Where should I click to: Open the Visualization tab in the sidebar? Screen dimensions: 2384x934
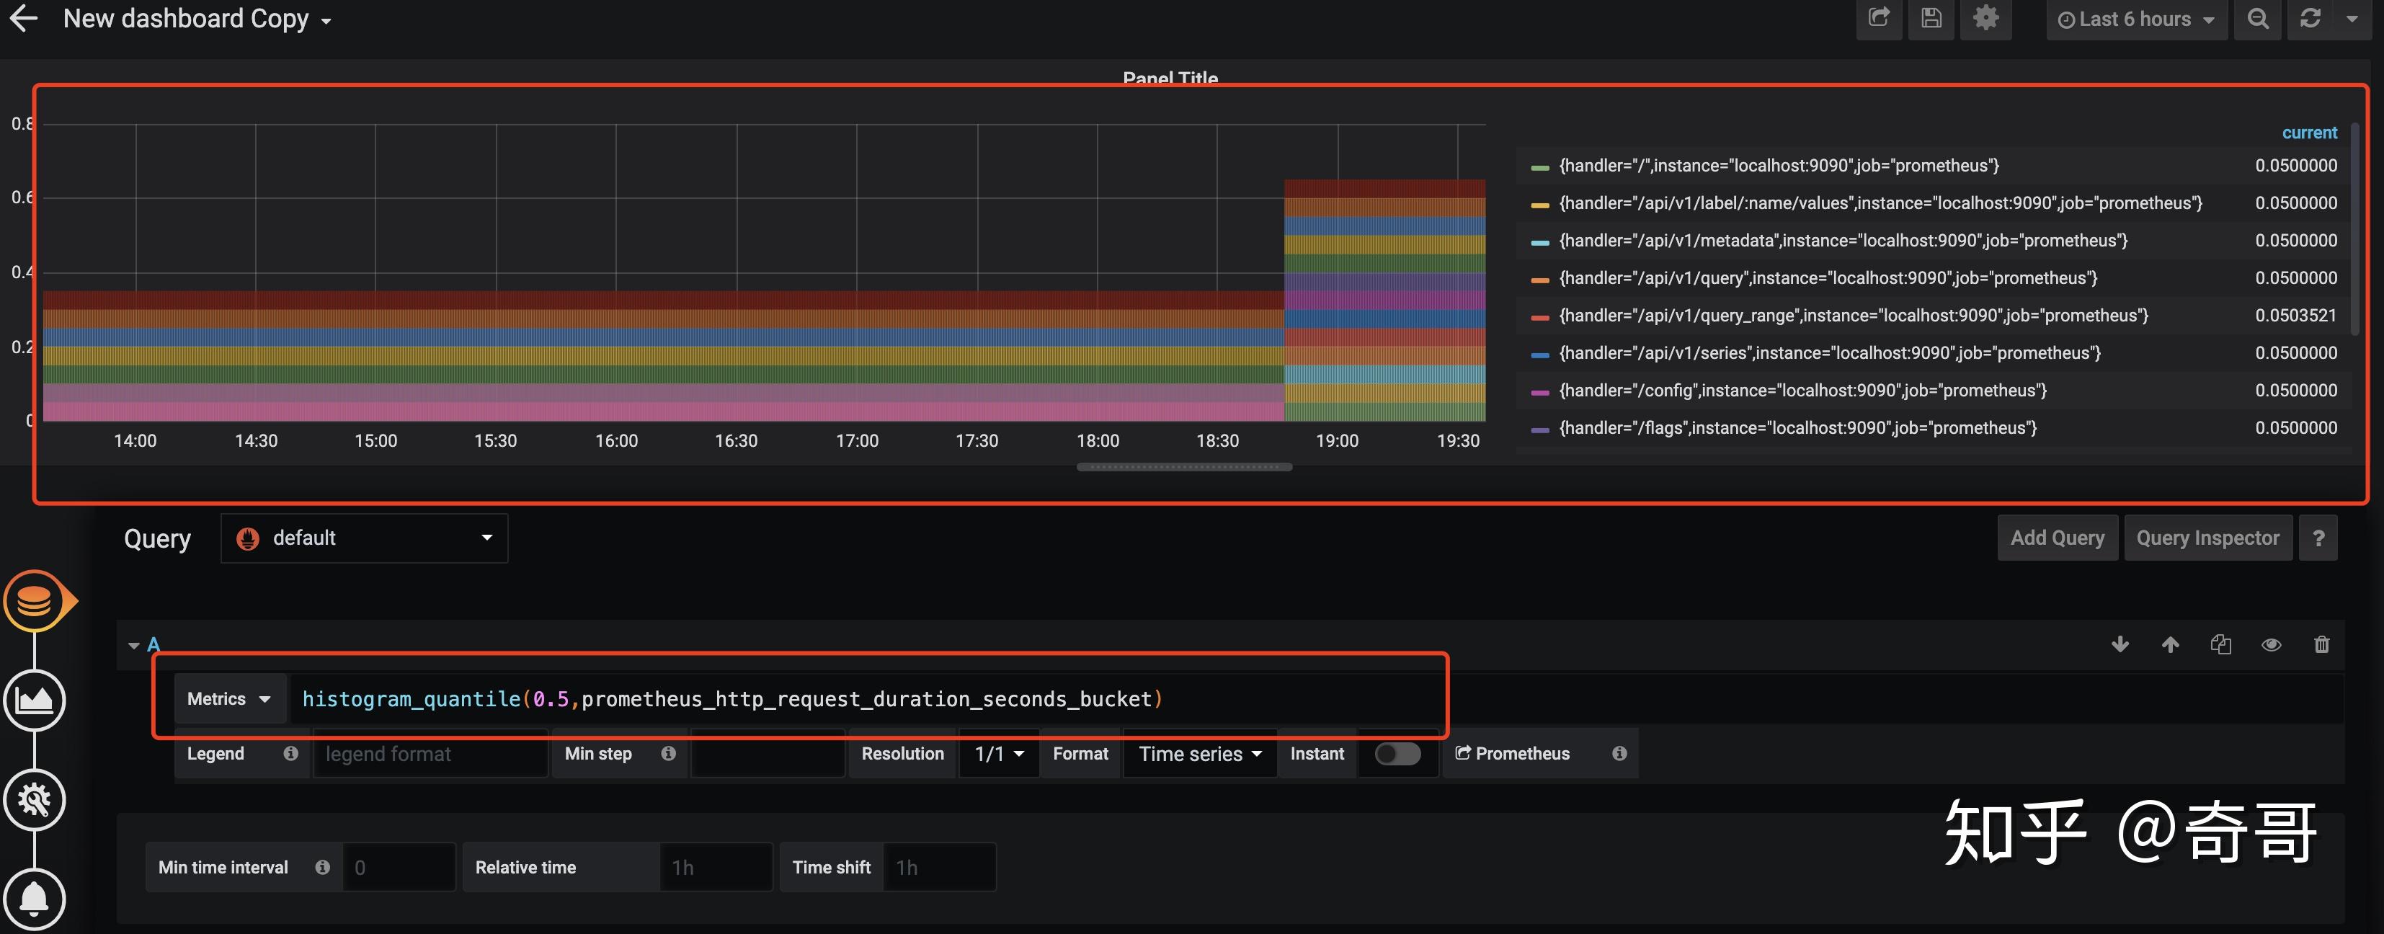[x=35, y=700]
